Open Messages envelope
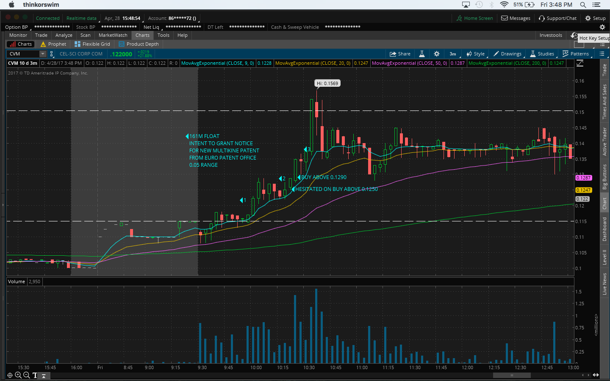 [x=516, y=18]
